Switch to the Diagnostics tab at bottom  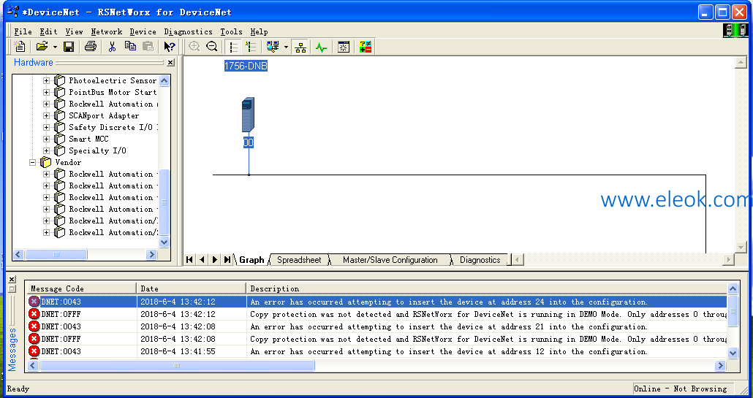click(480, 260)
